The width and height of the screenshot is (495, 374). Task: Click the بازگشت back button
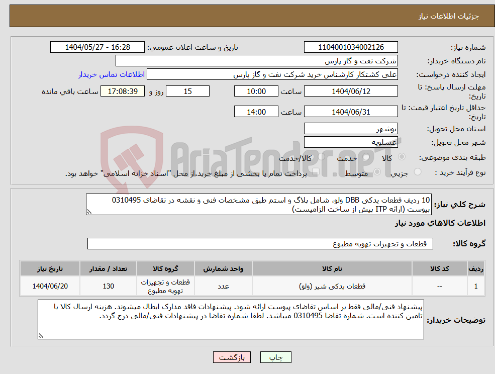tap(232, 357)
